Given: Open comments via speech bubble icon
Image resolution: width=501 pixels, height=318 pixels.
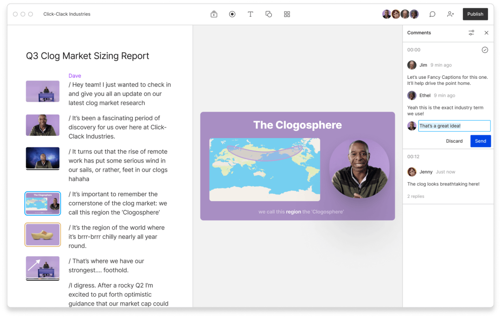Looking at the screenshot, I should 432,14.
